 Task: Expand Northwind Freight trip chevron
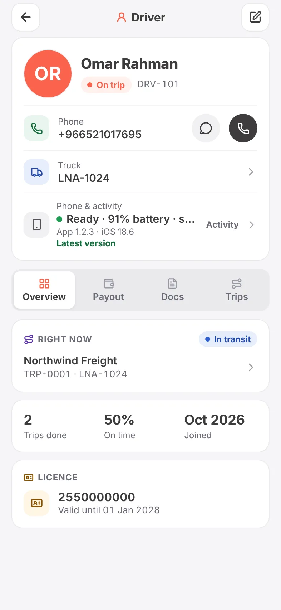(x=251, y=367)
